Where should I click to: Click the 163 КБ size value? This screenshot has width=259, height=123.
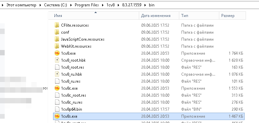click(237, 67)
